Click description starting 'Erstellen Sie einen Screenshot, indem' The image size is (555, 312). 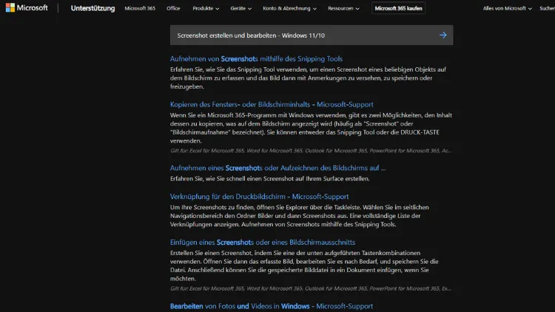click(304, 265)
